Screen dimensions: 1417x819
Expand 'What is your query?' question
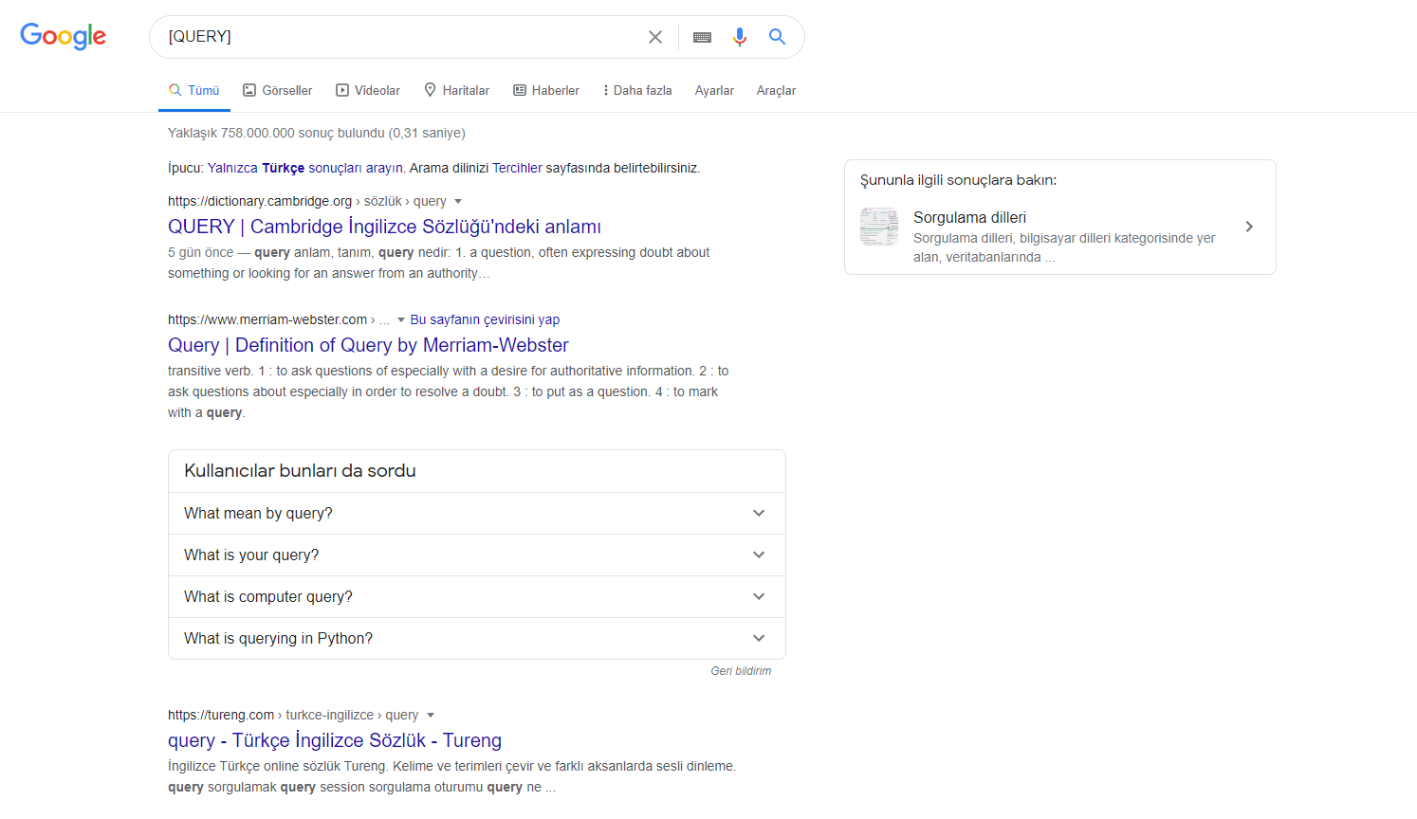[477, 555]
